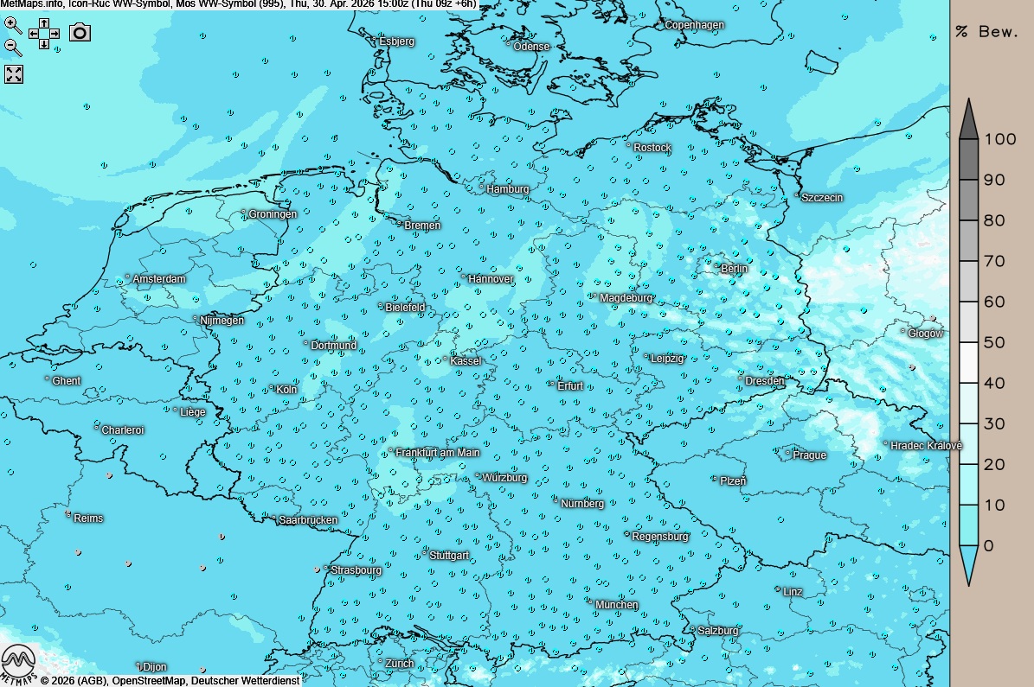Click the OpenStreetMap copyright text
Viewport: 1034px width, 687px height.
pos(150,681)
